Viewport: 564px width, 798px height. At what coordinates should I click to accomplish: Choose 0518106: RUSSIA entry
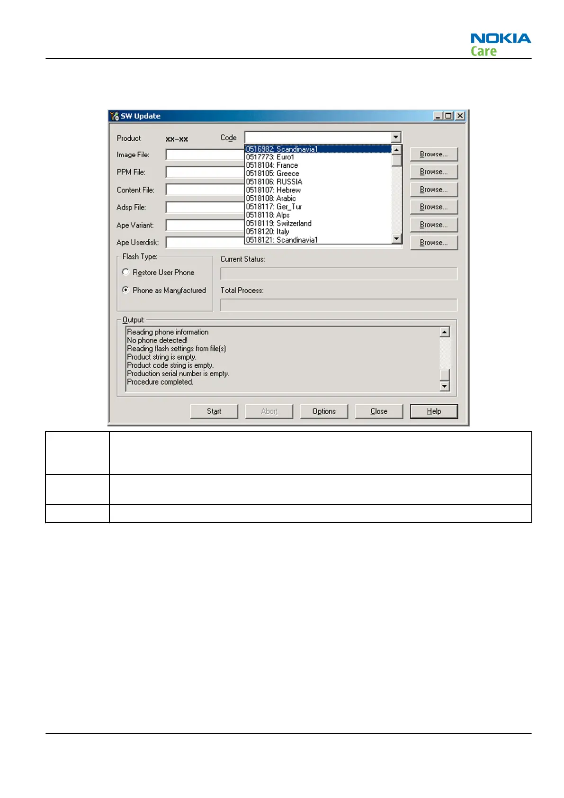point(318,182)
